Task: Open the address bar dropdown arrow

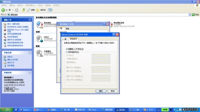Action: [190, 15]
